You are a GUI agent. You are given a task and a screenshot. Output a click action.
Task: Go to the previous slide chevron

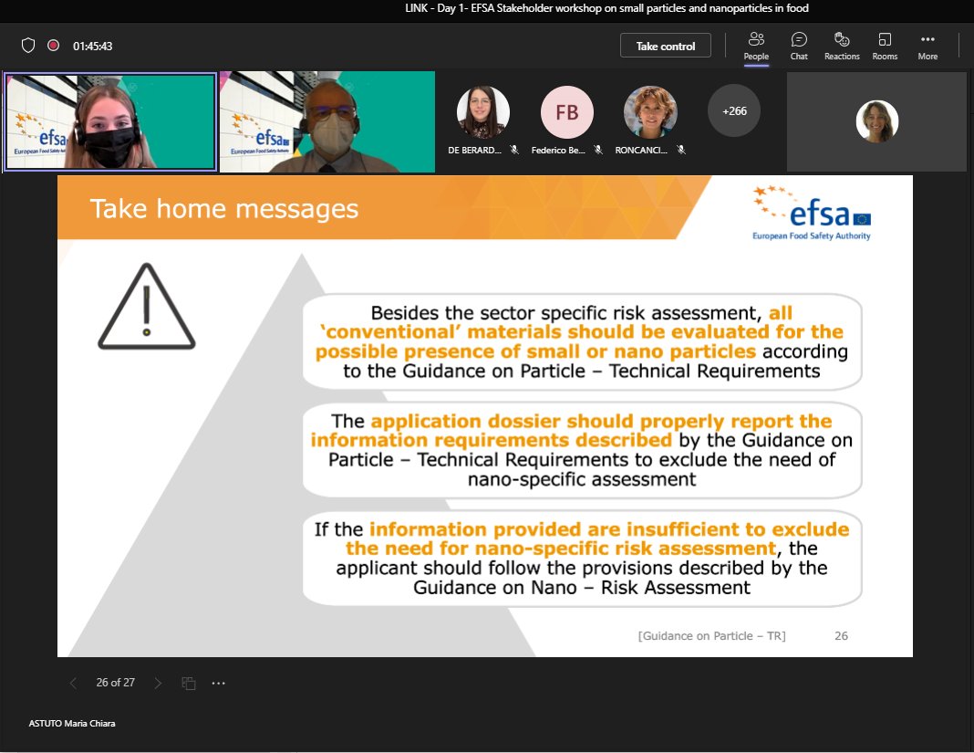72,683
